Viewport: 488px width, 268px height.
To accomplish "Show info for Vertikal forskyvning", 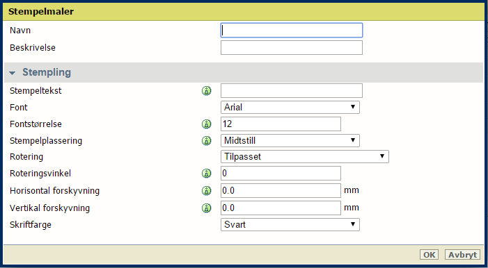I will click(x=206, y=208).
